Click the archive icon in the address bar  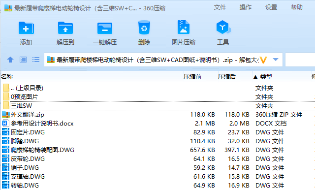(51, 60)
